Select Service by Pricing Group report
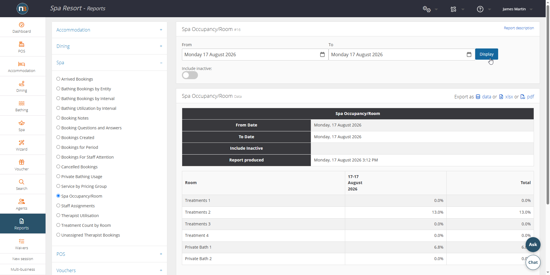 pos(84,186)
